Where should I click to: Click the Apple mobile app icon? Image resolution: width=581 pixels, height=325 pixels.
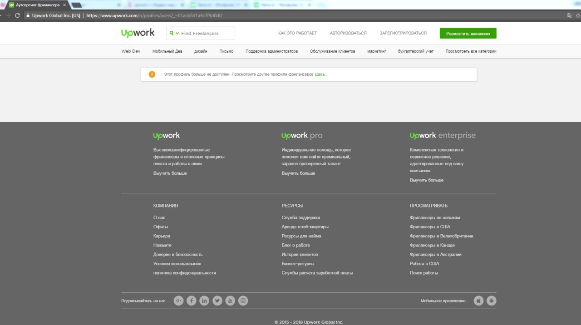(478, 300)
